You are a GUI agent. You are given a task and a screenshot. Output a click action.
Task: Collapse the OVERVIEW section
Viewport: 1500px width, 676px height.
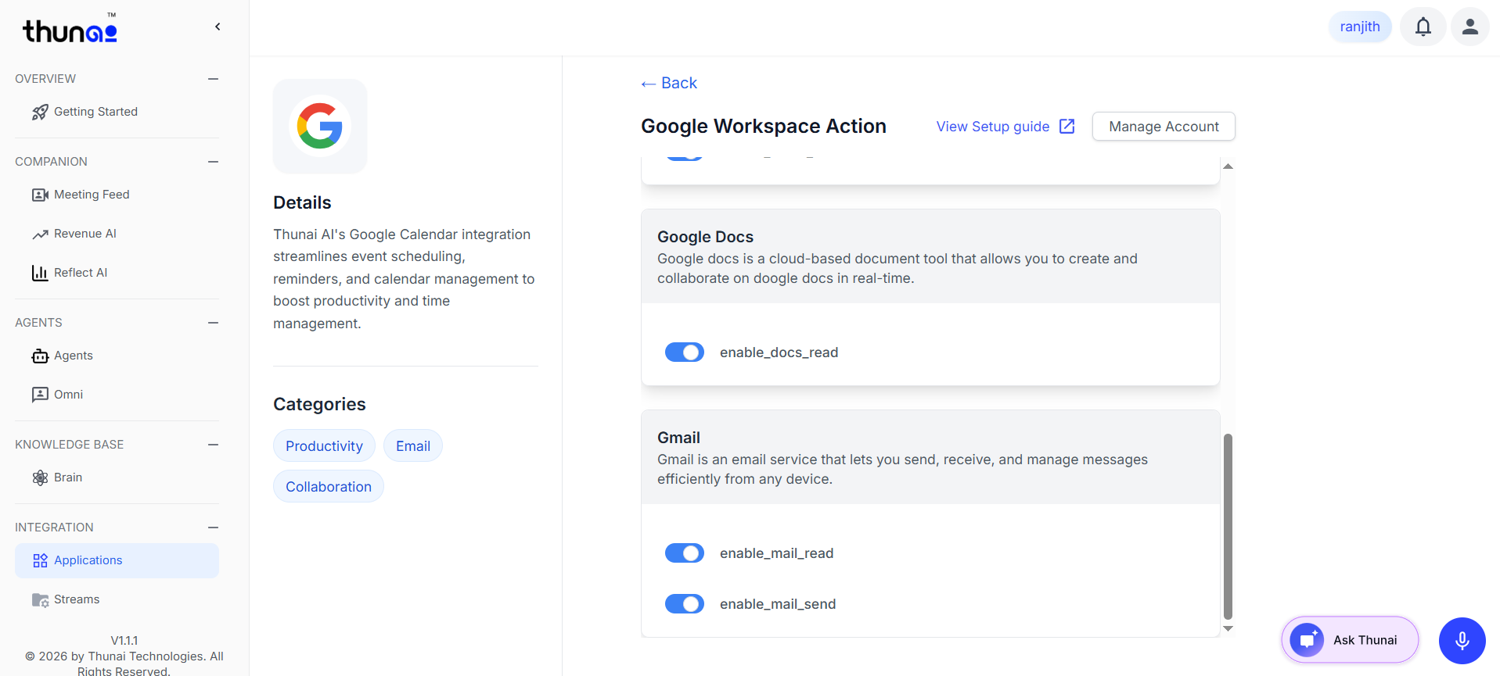(x=213, y=79)
